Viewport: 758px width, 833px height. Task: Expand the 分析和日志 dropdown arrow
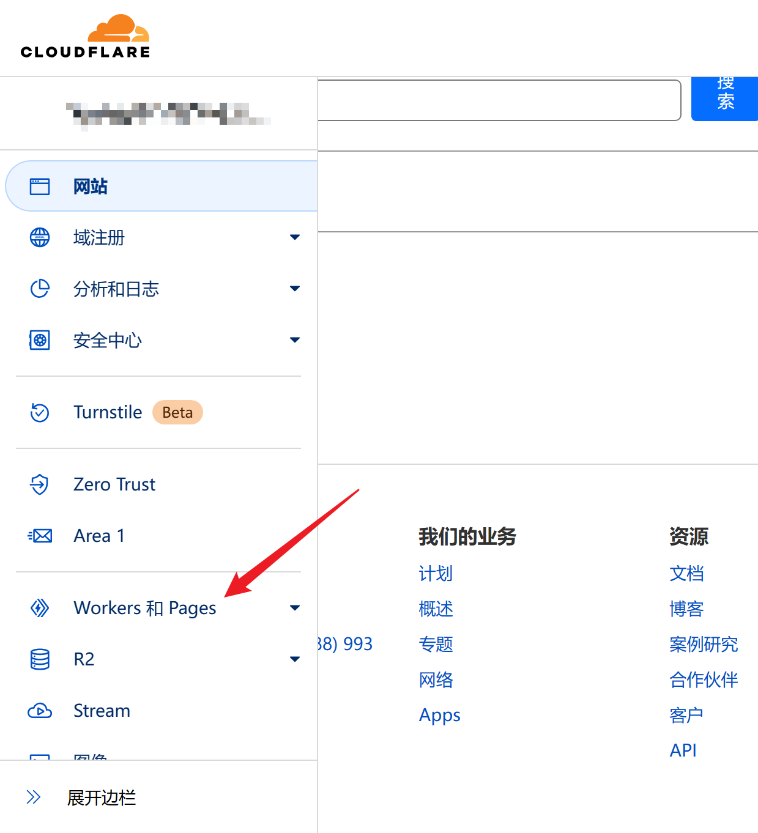pos(295,289)
